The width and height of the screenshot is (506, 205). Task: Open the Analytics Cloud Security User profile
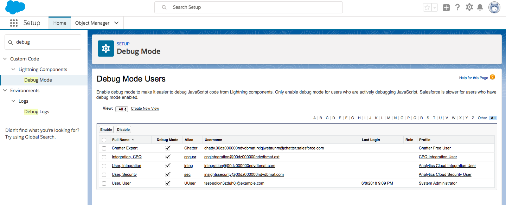tap(445, 174)
